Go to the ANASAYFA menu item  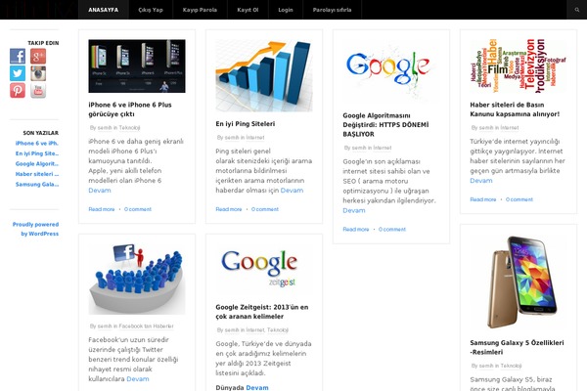104,10
